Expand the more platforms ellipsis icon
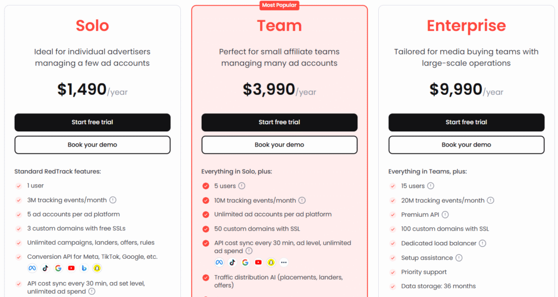 point(283,263)
